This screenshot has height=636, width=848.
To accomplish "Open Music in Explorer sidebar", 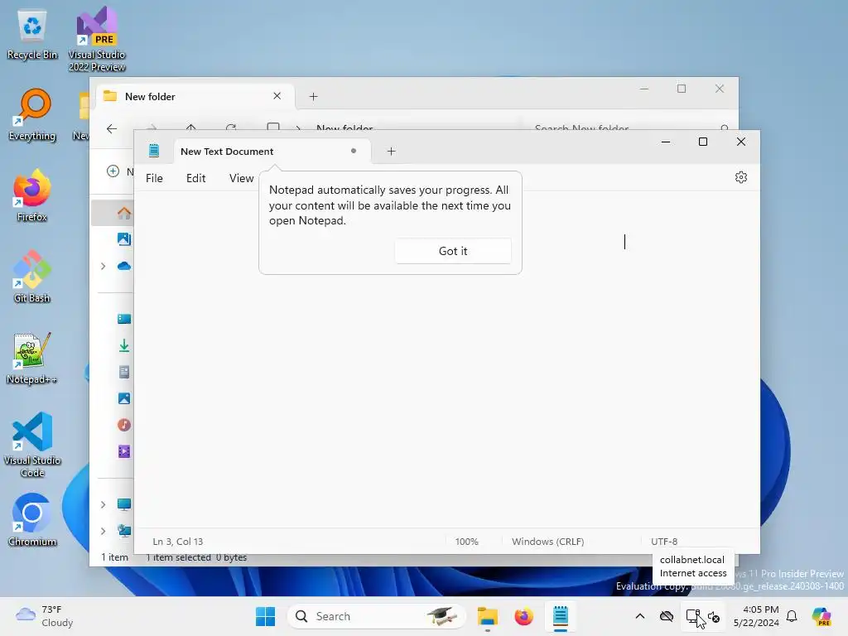I will tap(124, 425).
